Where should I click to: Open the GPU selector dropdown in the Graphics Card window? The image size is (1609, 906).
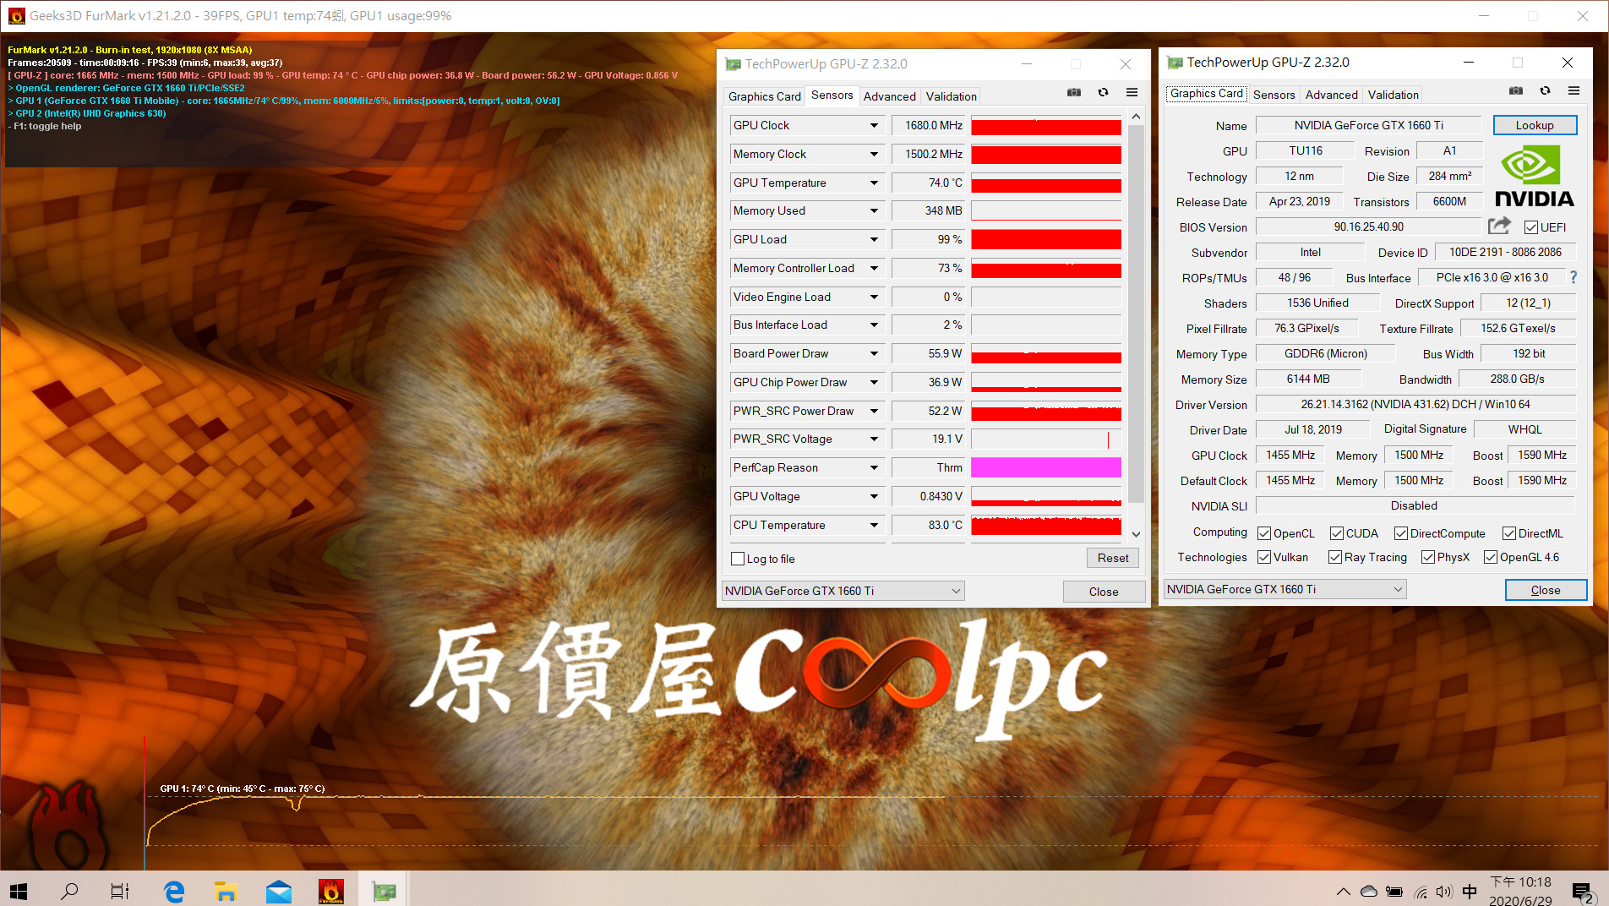[x=1284, y=589]
